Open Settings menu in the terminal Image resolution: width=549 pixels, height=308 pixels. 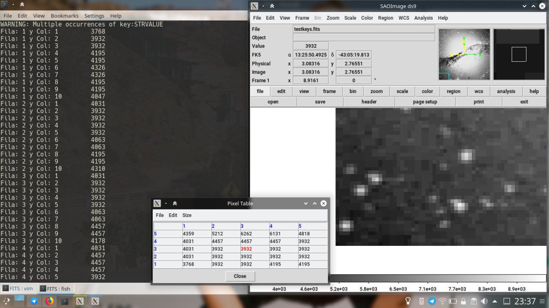(94, 16)
